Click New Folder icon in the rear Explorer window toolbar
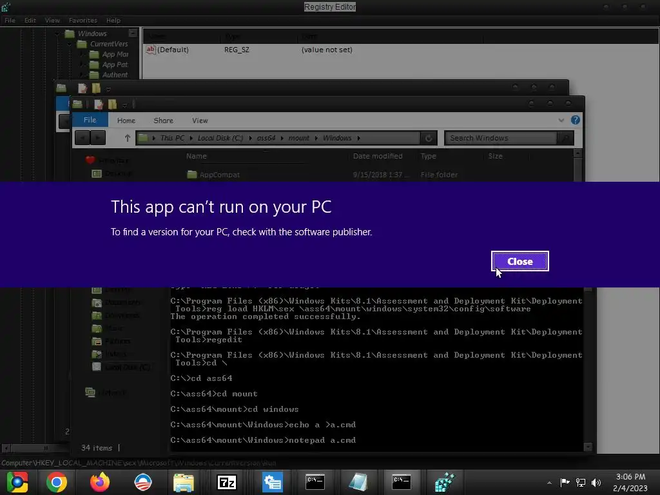 pyautogui.click(x=97, y=88)
